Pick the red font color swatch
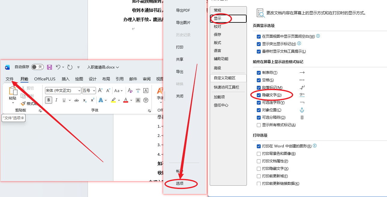This screenshot has width=387, height=197. tap(125, 100)
